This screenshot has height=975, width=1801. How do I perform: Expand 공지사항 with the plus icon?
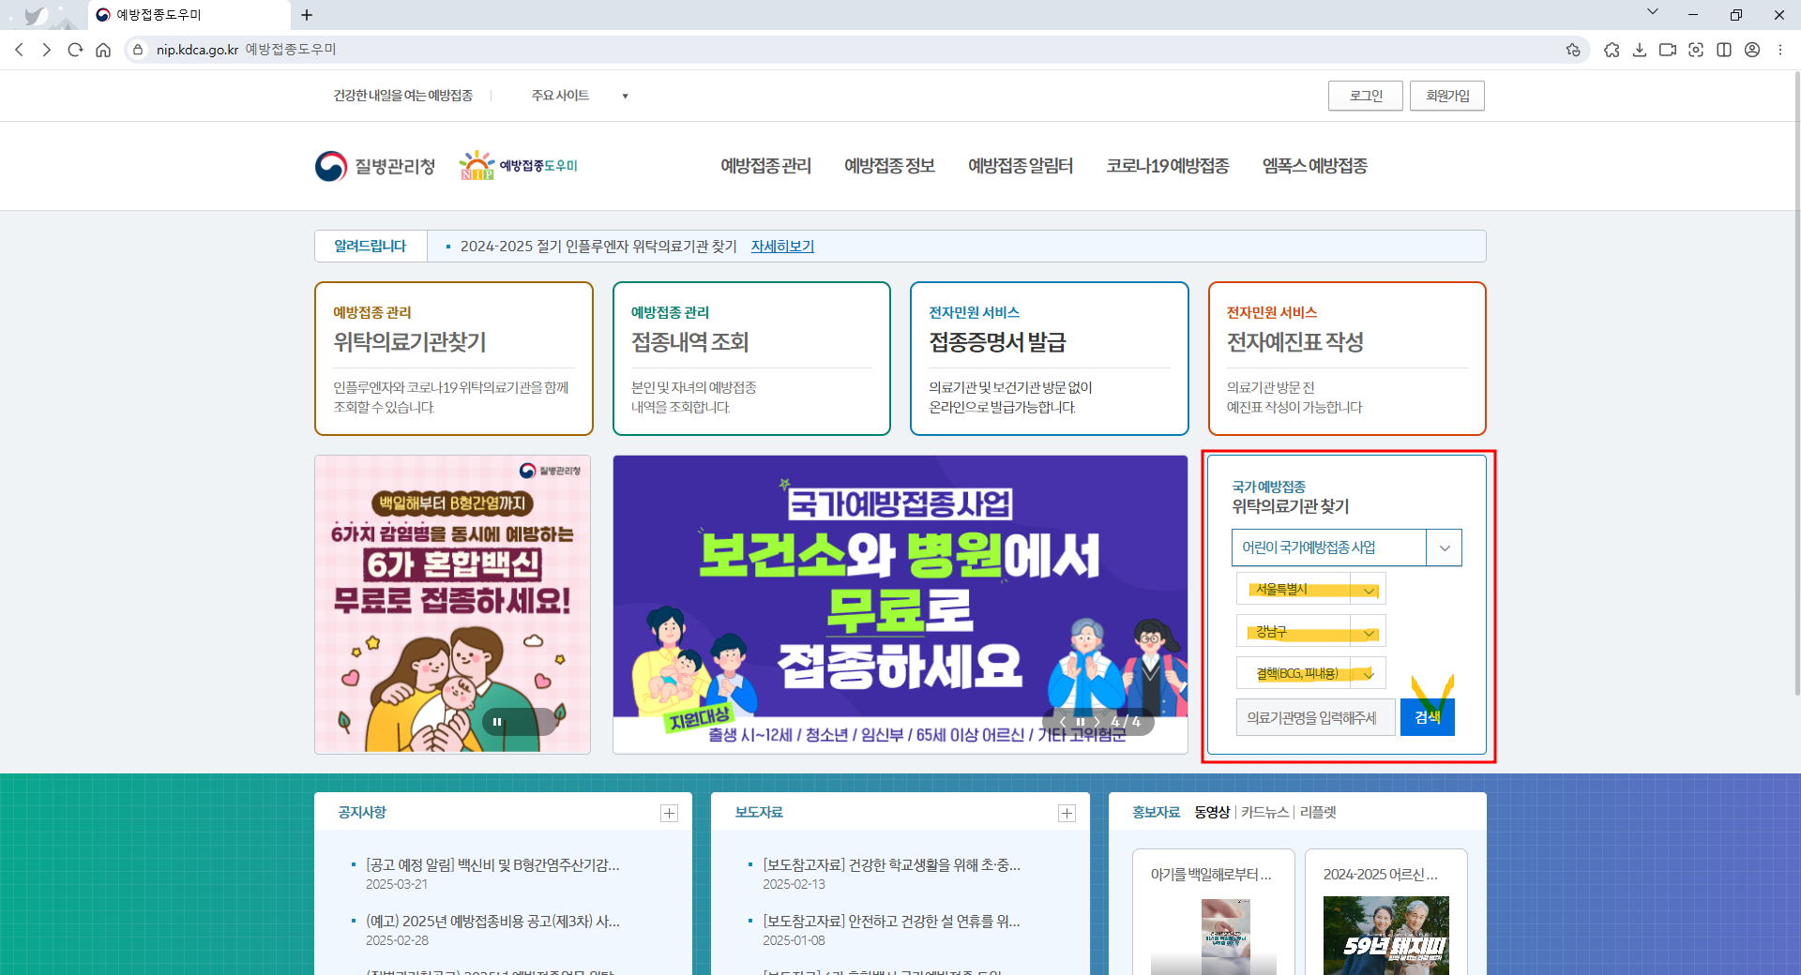tap(669, 813)
